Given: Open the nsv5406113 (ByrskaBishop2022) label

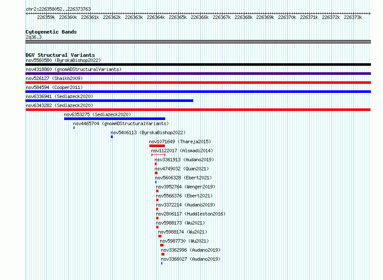Looking at the screenshot, I should pos(148,132).
